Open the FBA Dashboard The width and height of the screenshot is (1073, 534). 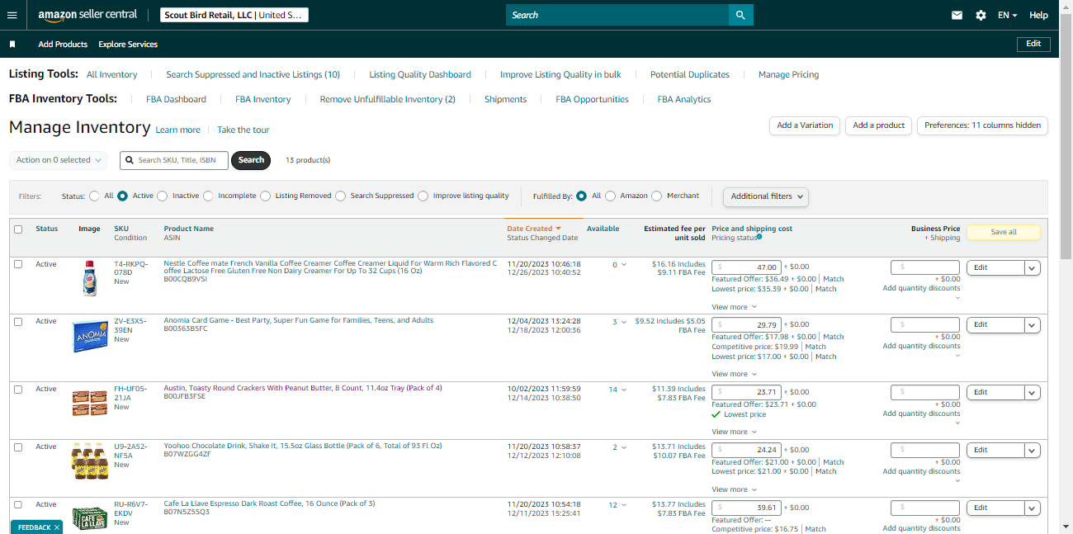176,99
